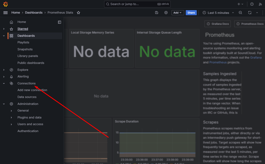Click the blue Share button

(x=191, y=13)
